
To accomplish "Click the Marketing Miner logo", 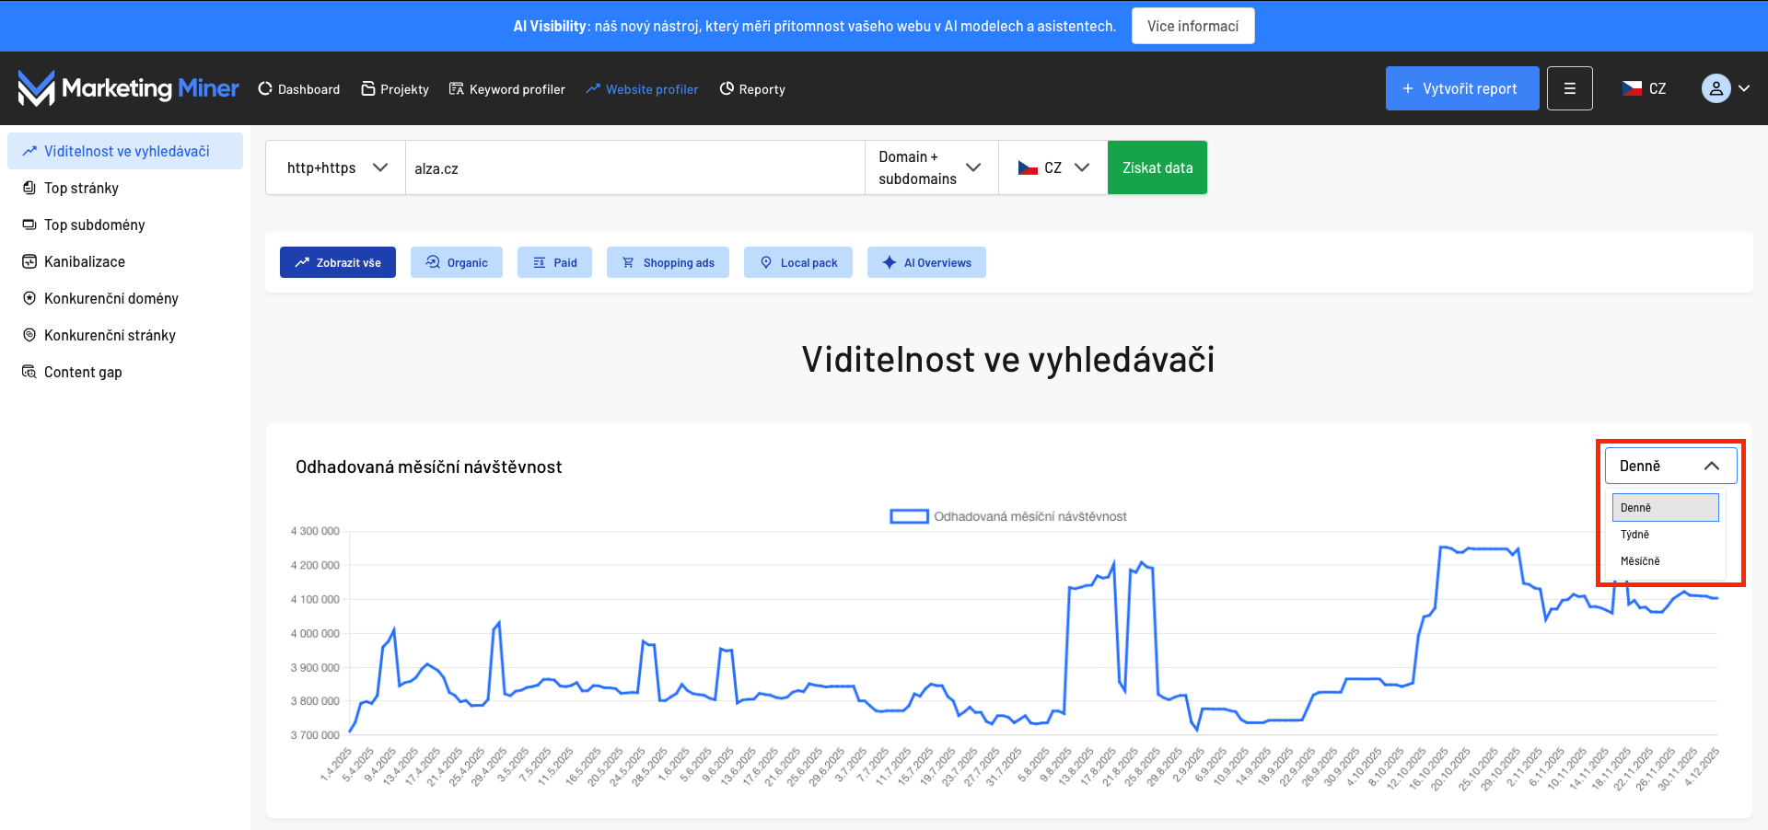I will [128, 88].
